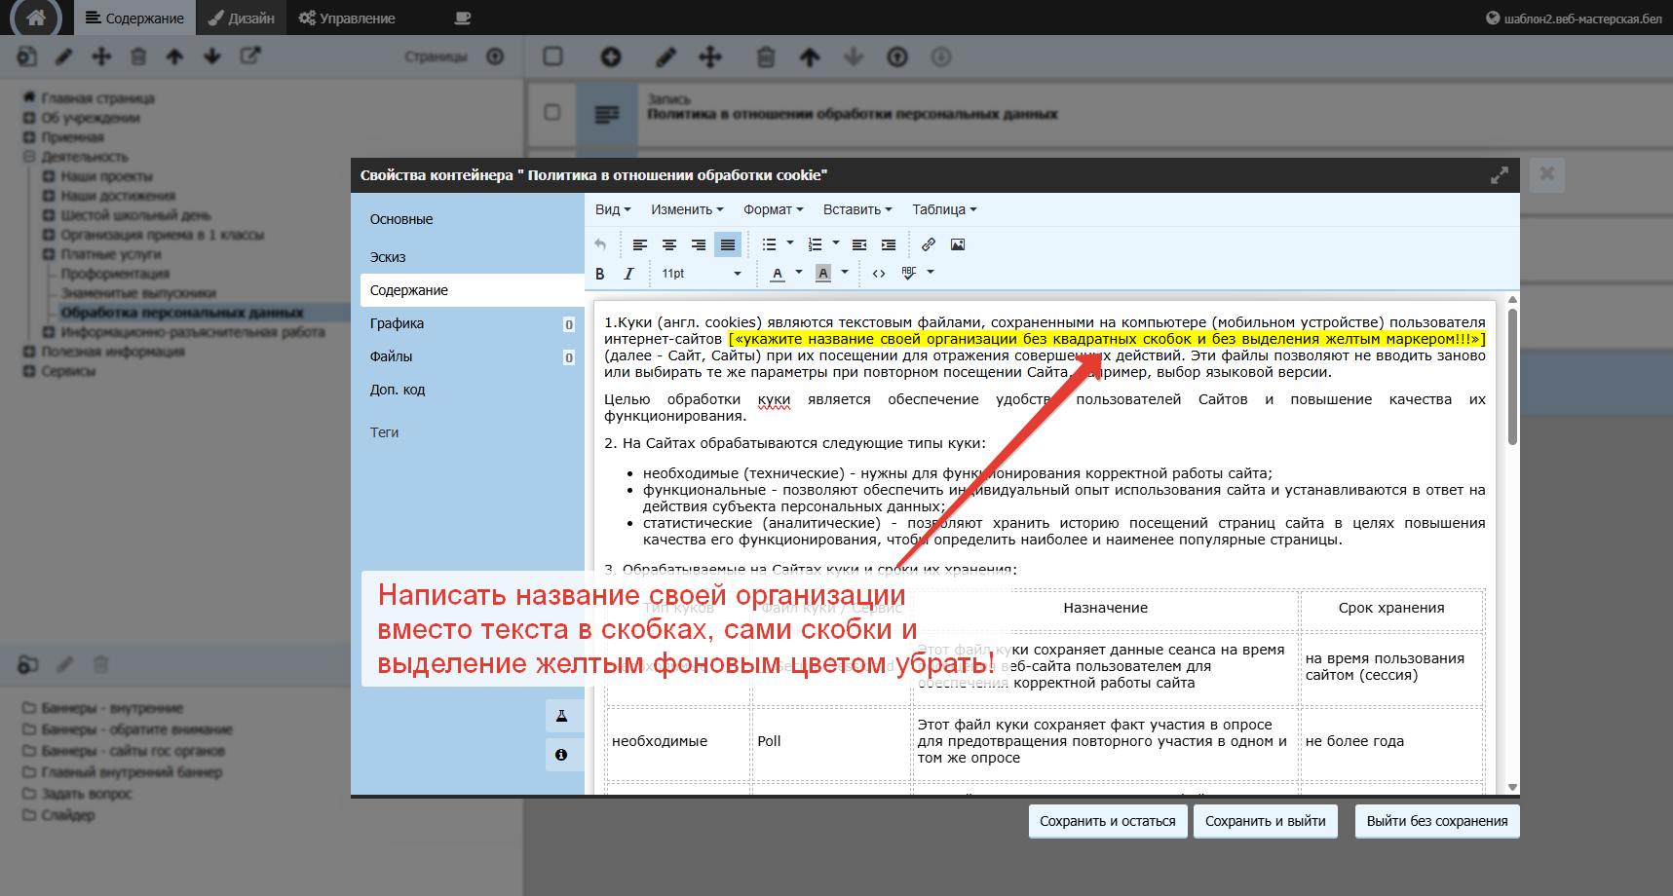
Task: Click the undo arrow in editor toolbar
Action: pyautogui.click(x=600, y=244)
